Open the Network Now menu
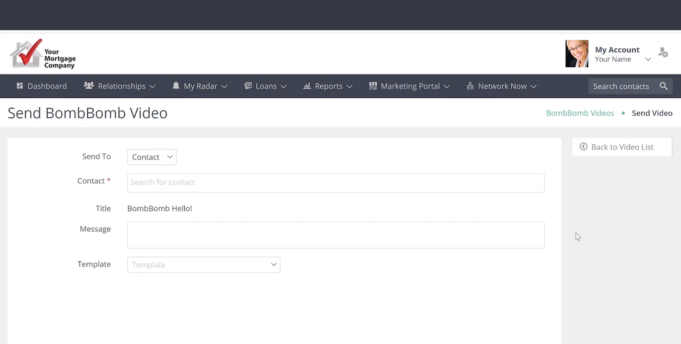This screenshot has width=681, height=344. point(501,86)
